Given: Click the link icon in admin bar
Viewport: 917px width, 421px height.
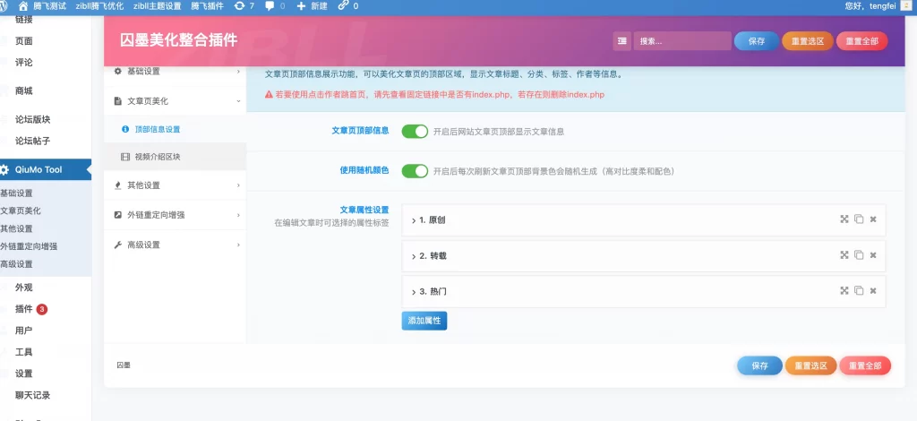Looking at the screenshot, I should coord(343,6).
